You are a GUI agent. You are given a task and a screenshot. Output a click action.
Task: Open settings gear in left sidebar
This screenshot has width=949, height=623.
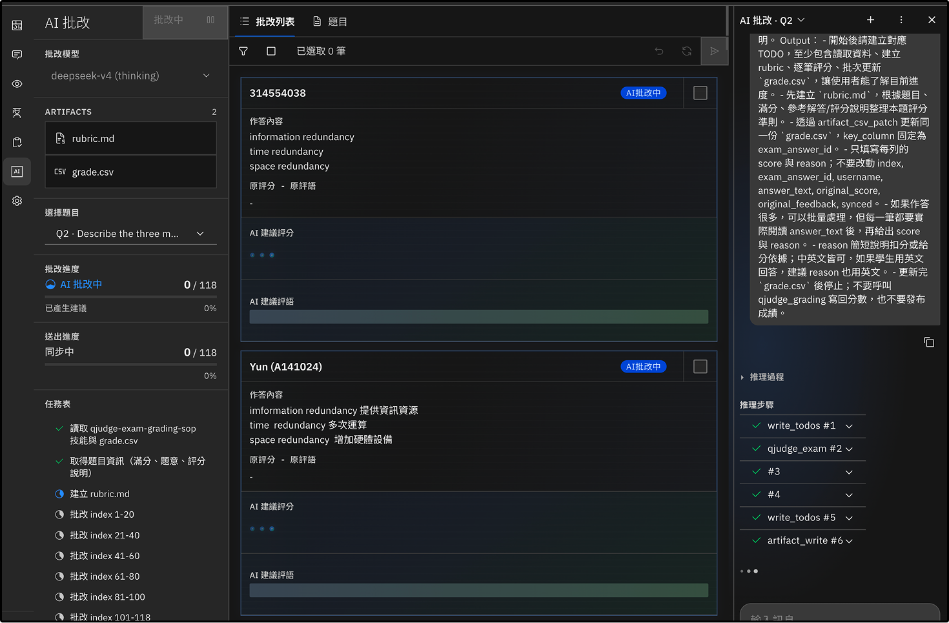(x=17, y=201)
